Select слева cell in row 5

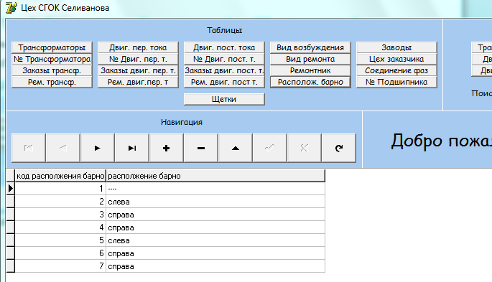pos(215,240)
